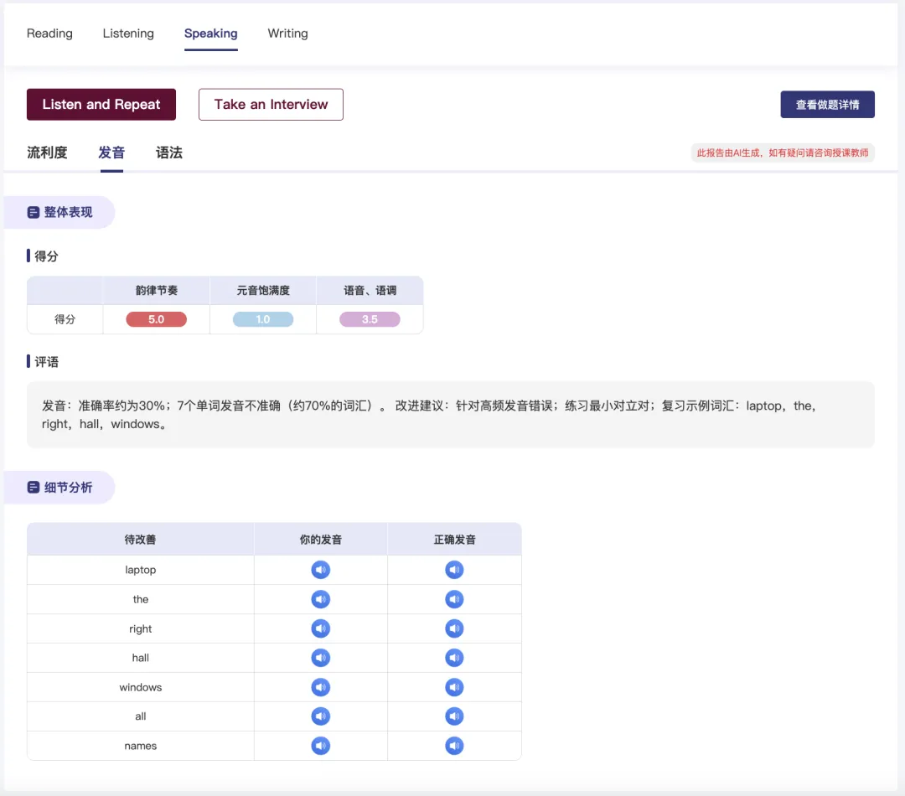Click the Take an Interview button

(271, 105)
